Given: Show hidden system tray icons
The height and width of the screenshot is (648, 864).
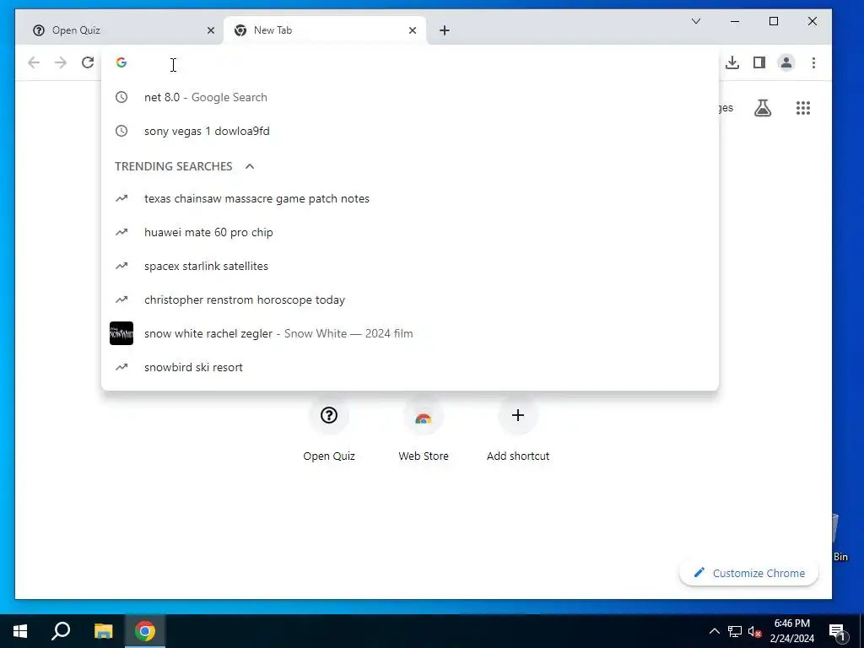Looking at the screenshot, I should [714, 631].
